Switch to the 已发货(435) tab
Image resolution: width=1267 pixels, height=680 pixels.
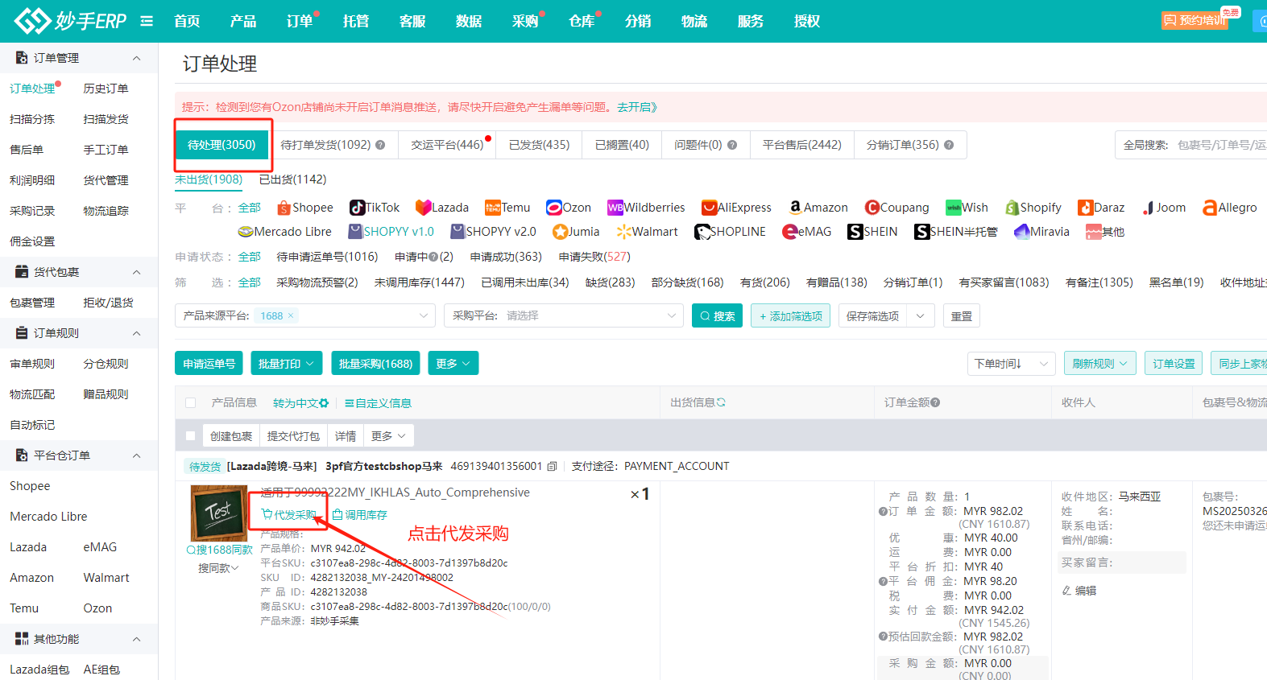click(x=539, y=145)
